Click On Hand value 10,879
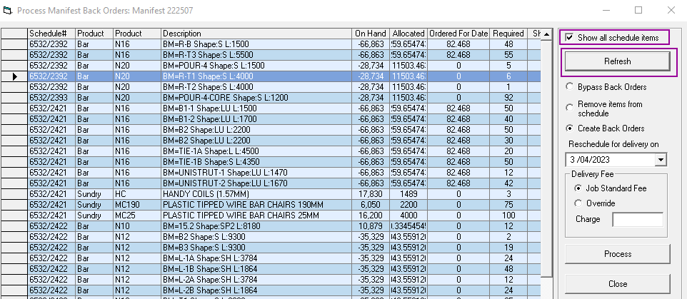 371,226
